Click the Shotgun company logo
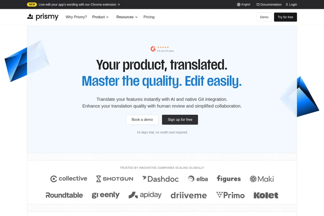The width and height of the screenshot is (324, 216). pos(115,179)
